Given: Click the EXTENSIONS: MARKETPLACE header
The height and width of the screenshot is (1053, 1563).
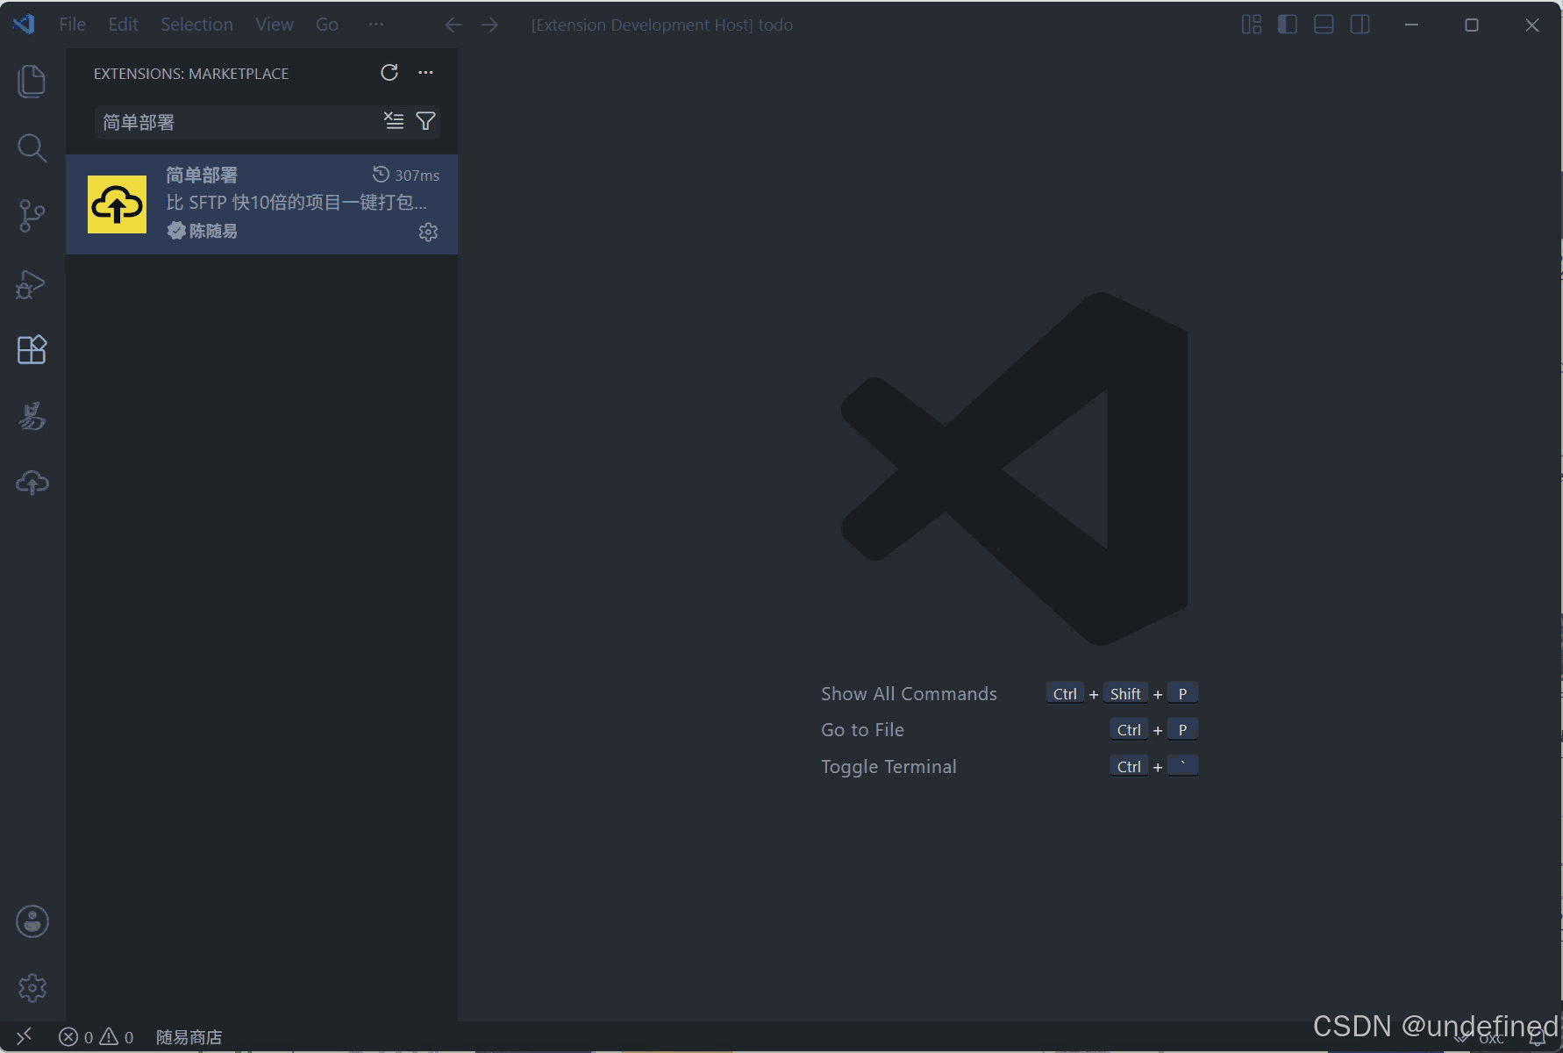Looking at the screenshot, I should click(x=191, y=74).
